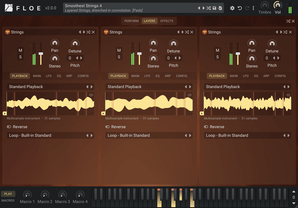The height and width of the screenshot is (208, 298).
Task: Switch to the EFFECTS tab
Action: click(167, 21)
